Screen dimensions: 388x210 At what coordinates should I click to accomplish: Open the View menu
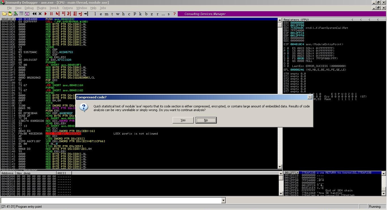click(18, 8)
